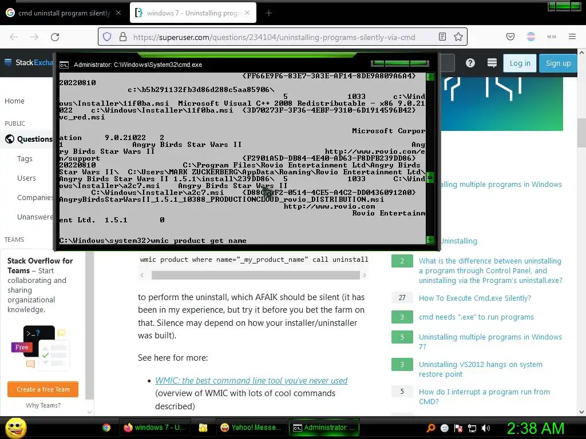Open 'Uninstalling VS2012 hangs on system restore point'
The image size is (586, 439).
pos(481,369)
